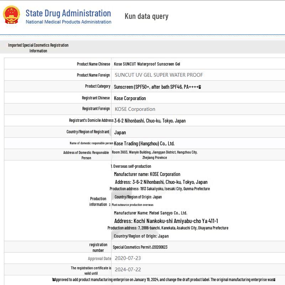Click the registrant country value Japan
The width and height of the screenshot is (285, 285).
click(120, 132)
